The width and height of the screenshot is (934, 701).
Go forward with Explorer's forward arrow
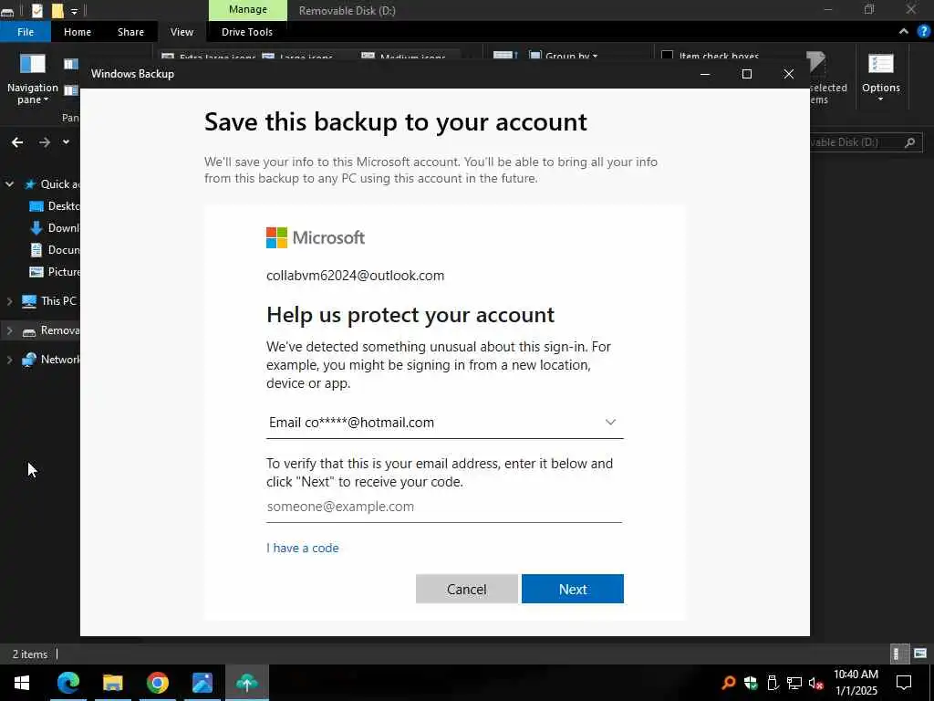(x=45, y=141)
